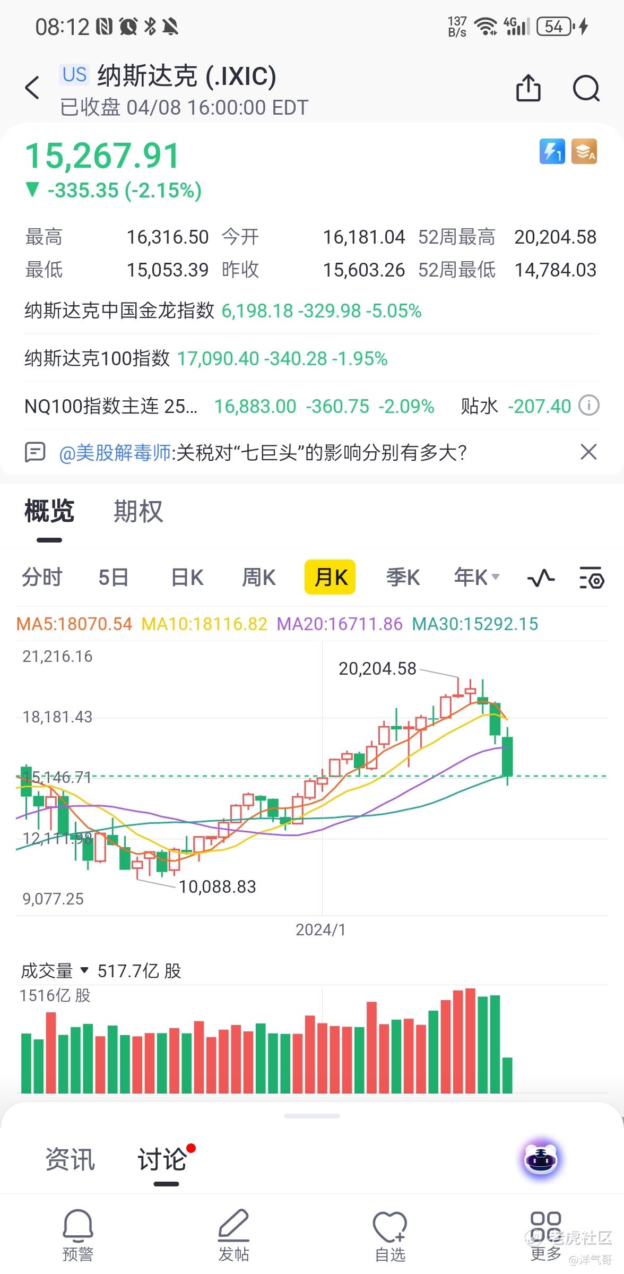Tap MA20:16711.86 indicator label
624x1274 pixels.
(340, 624)
